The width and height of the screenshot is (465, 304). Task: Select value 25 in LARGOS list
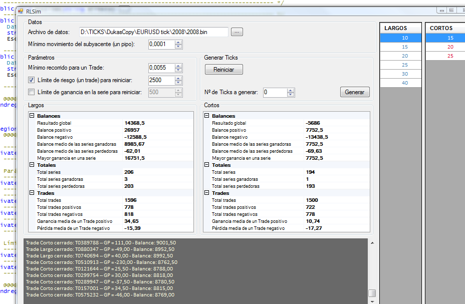(x=404, y=65)
